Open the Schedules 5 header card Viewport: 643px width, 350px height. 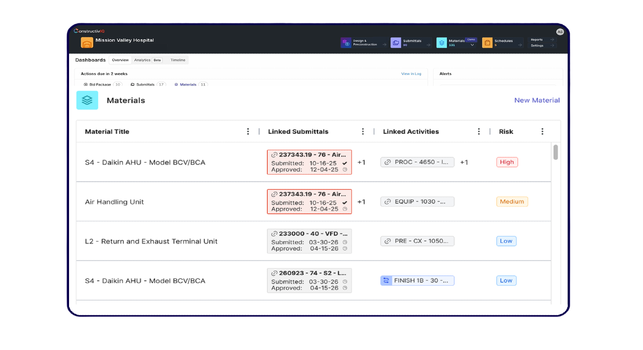point(502,43)
